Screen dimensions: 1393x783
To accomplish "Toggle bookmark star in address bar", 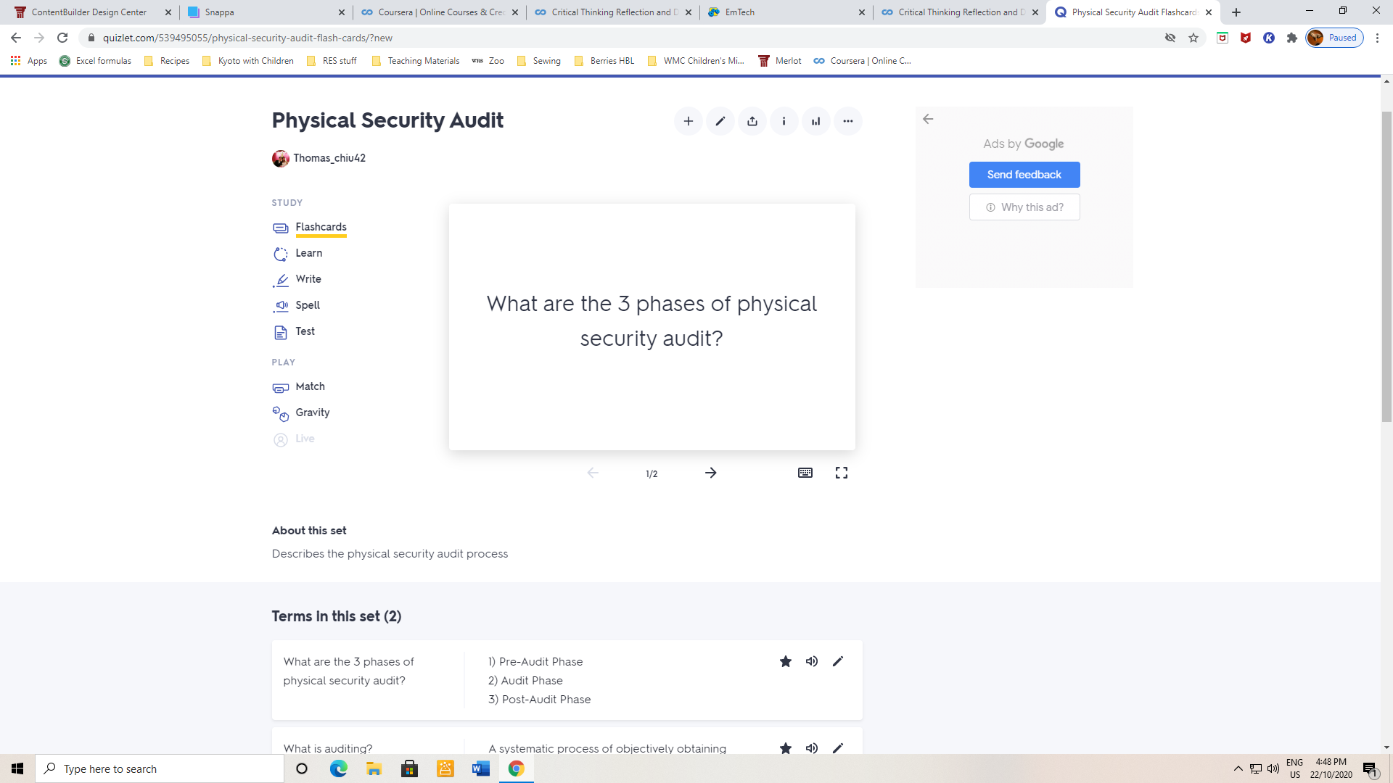I will (1193, 38).
